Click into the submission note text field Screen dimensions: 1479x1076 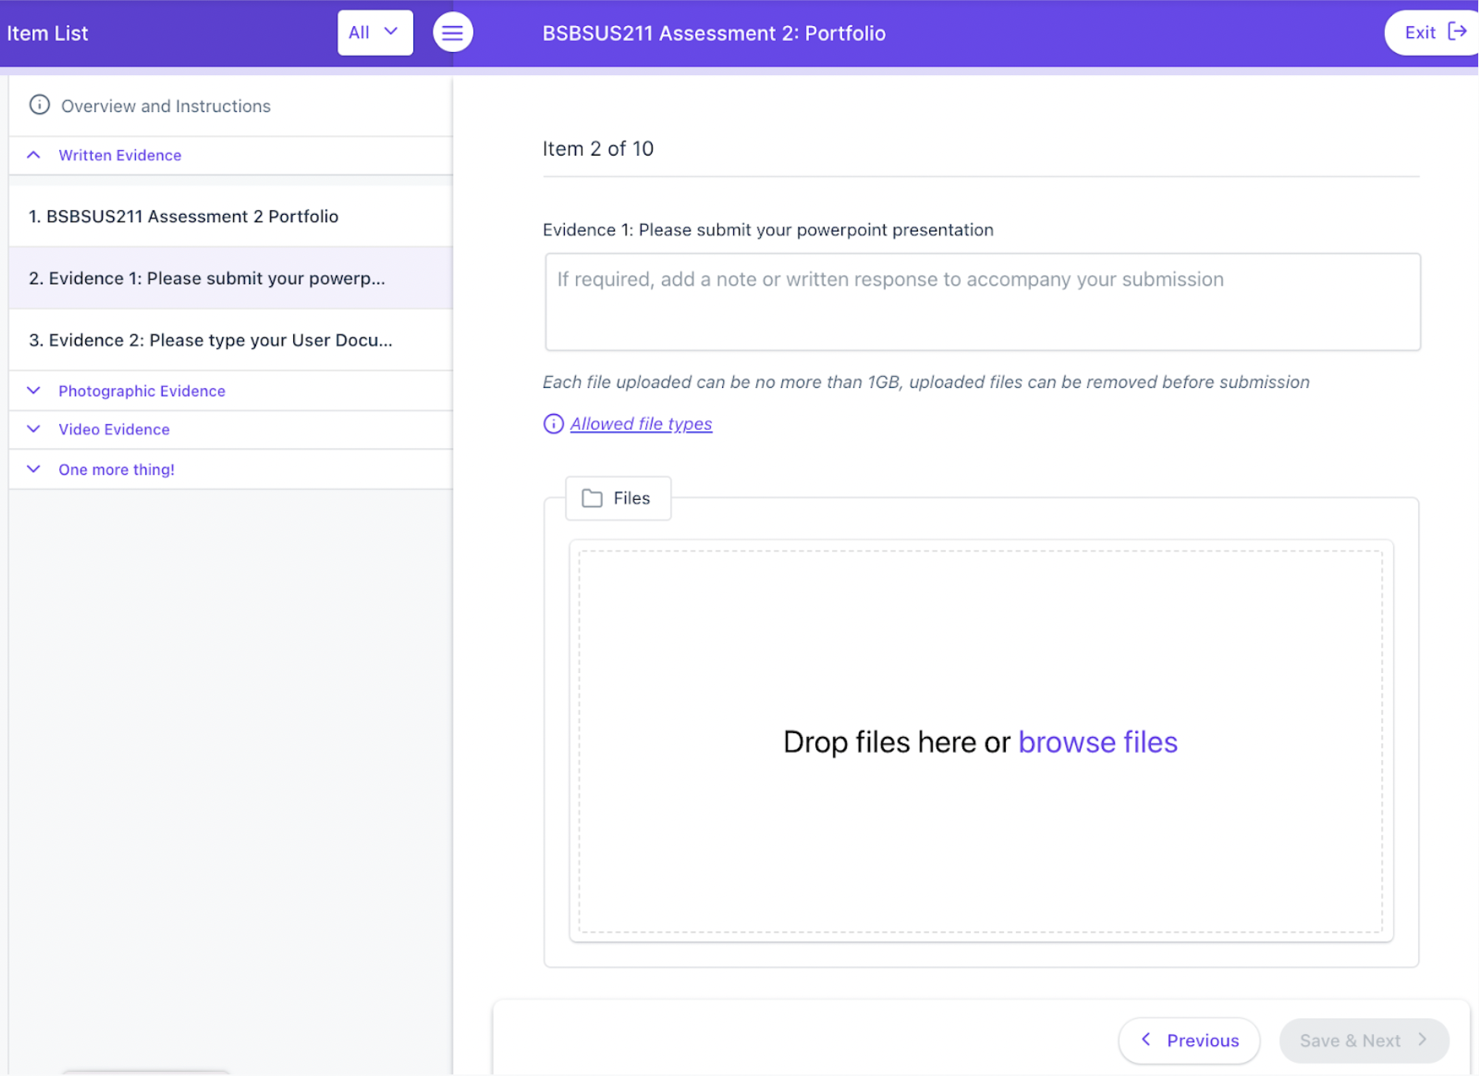coord(982,302)
